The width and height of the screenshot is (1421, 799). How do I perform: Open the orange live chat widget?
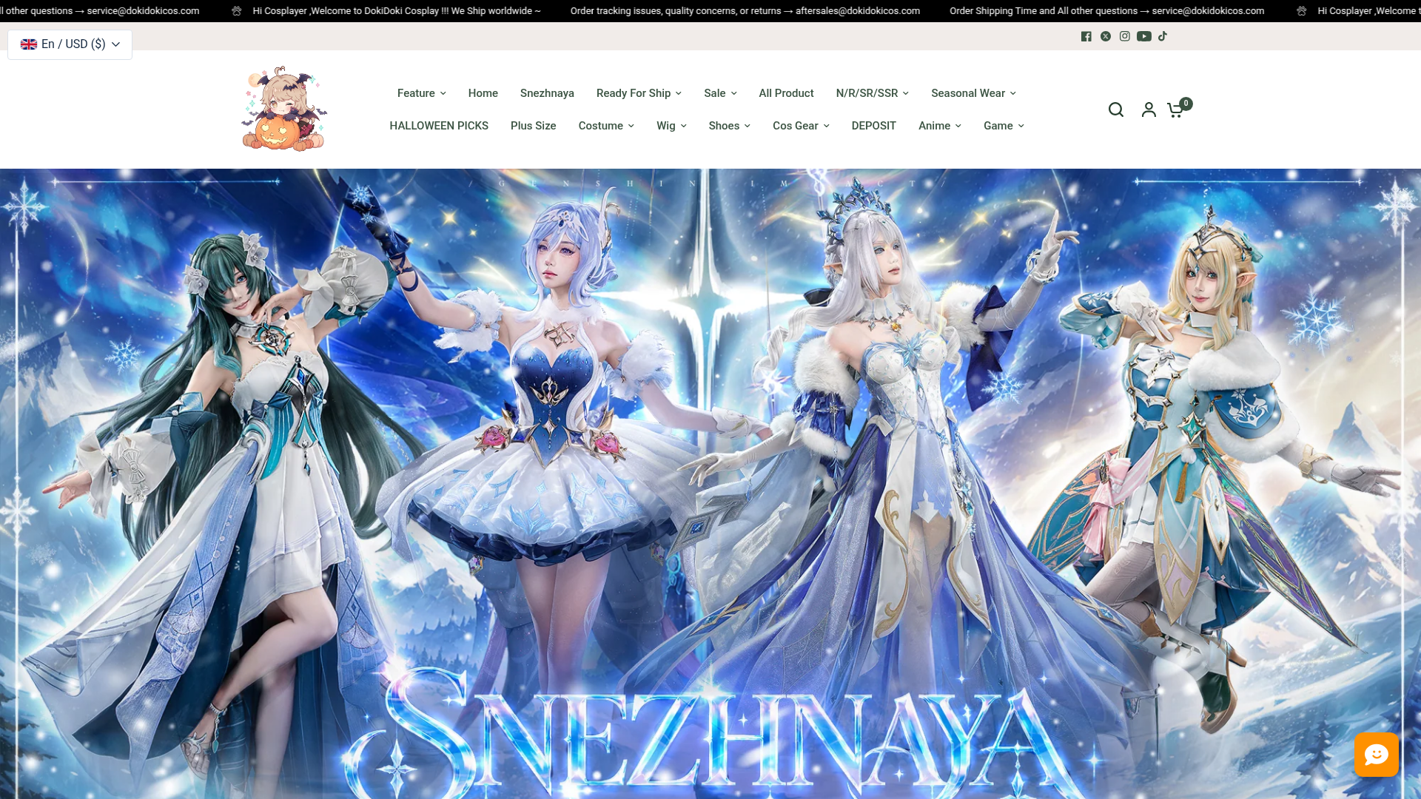(x=1377, y=755)
